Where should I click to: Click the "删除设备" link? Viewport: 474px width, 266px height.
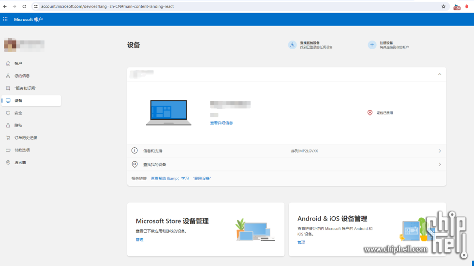click(x=202, y=178)
